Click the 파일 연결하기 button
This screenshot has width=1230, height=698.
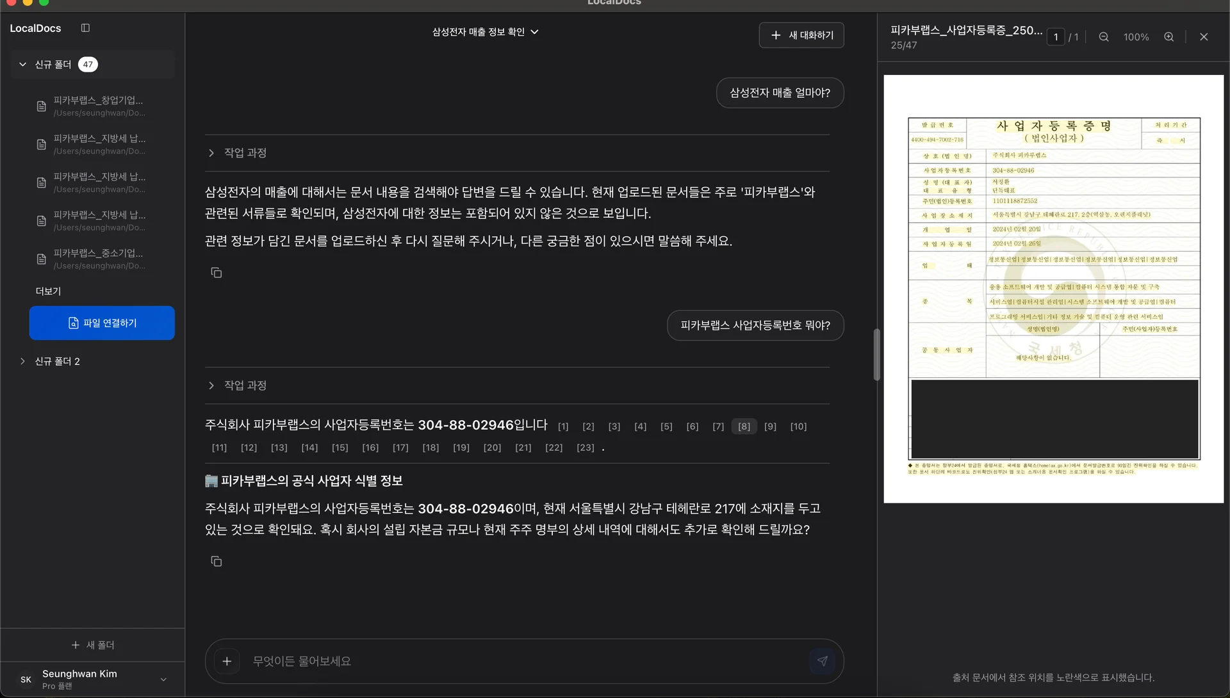(101, 323)
